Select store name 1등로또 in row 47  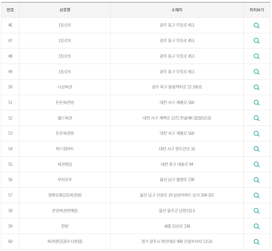pyautogui.click(x=65, y=41)
